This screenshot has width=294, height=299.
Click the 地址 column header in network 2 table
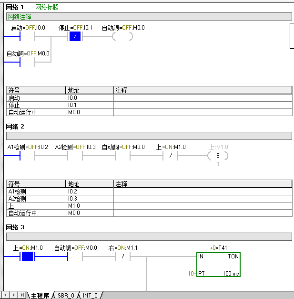[90, 184]
